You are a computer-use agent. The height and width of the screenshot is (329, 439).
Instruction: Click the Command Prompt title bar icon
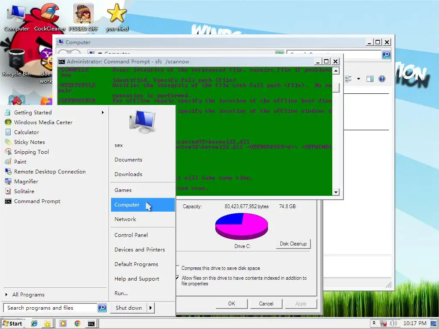(x=62, y=62)
